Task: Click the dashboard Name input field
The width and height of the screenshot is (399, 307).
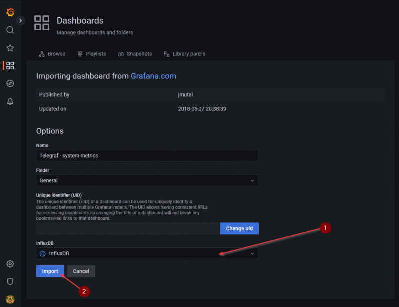Action: coord(147,156)
